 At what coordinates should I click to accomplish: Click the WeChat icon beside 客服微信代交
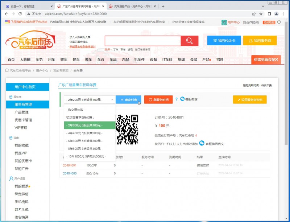pos(202,143)
